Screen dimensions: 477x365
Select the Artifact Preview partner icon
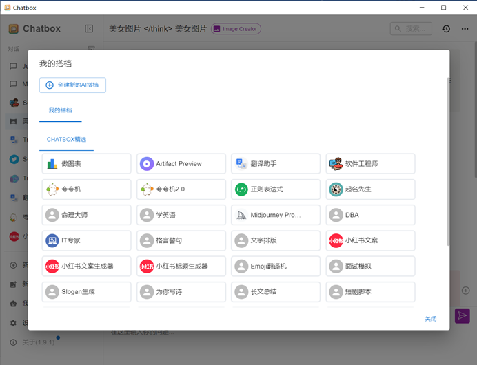pos(147,163)
